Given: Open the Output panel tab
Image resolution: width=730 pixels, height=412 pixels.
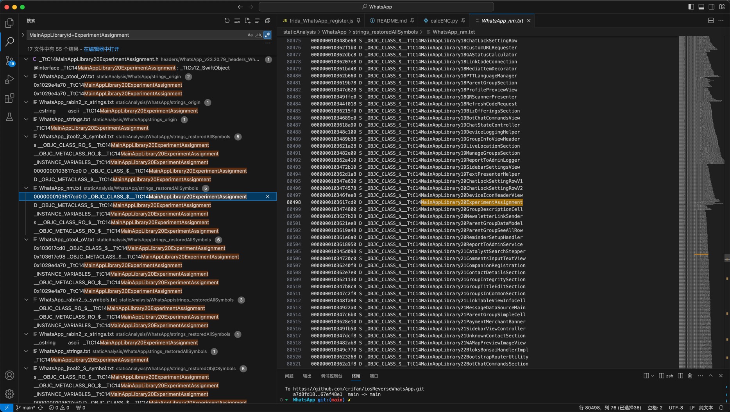Looking at the screenshot, I should [x=307, y=376].
